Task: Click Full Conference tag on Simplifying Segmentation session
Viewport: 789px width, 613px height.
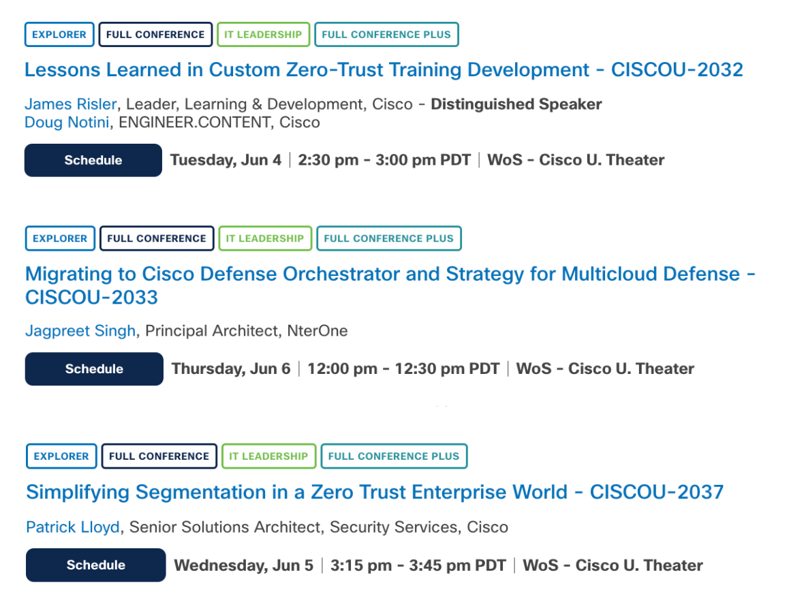Action: [159, 456]
